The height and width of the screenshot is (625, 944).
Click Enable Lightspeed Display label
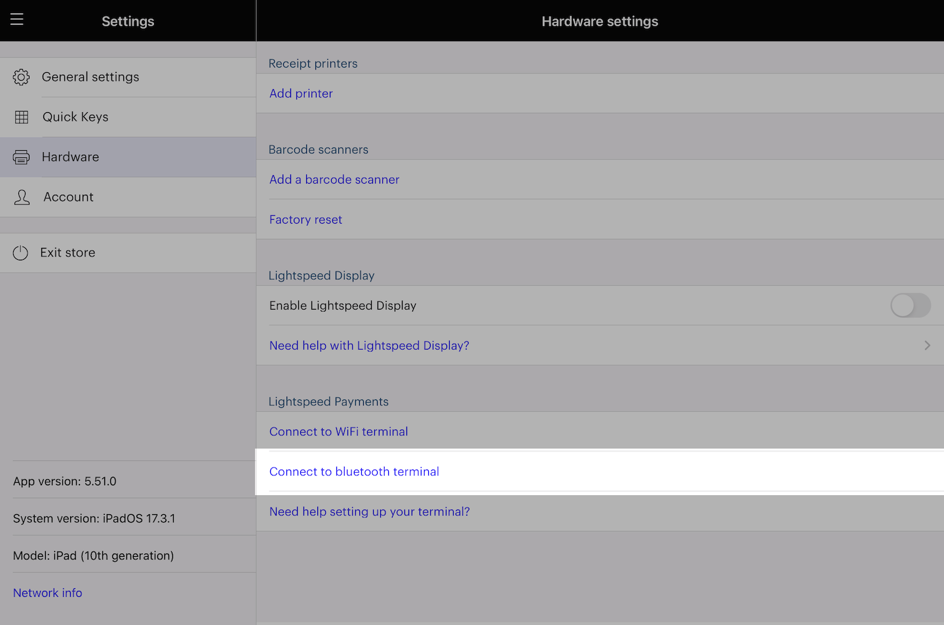pyautogui.click(x=343, y=306)
